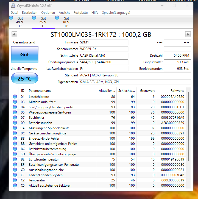Click the ID column header

(x=23, y=91)
